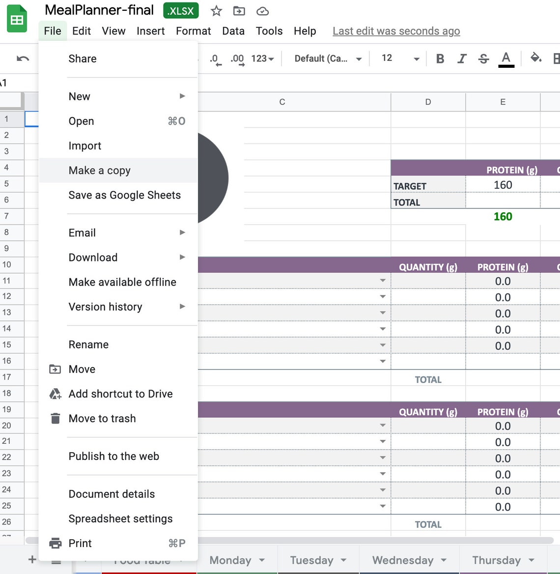This screenshot has height=574, width=560.
Task: Click the move-to-folder icon beside title
Action: click(239, 11)
